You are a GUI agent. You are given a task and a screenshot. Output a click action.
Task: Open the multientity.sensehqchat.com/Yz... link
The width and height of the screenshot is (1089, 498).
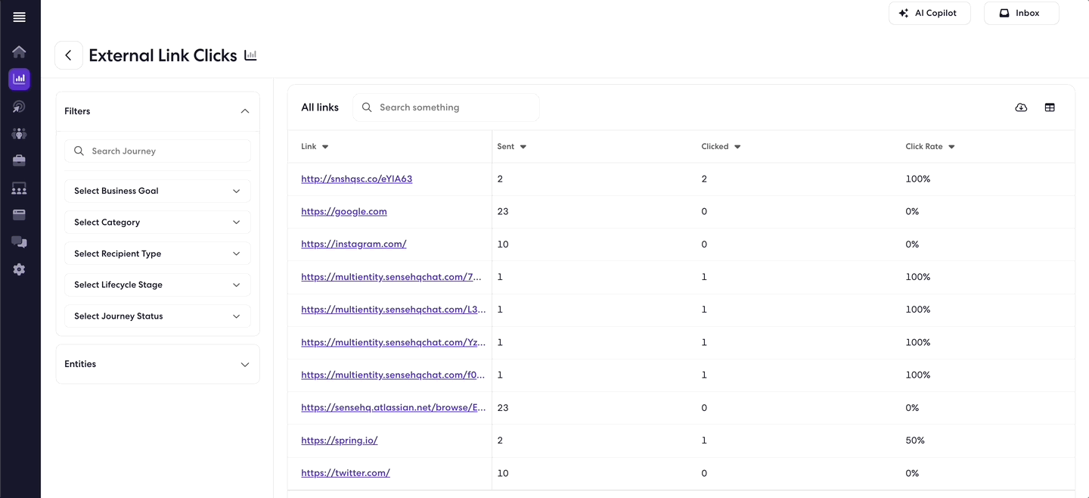pyautogui.click(x=393, y=342)
